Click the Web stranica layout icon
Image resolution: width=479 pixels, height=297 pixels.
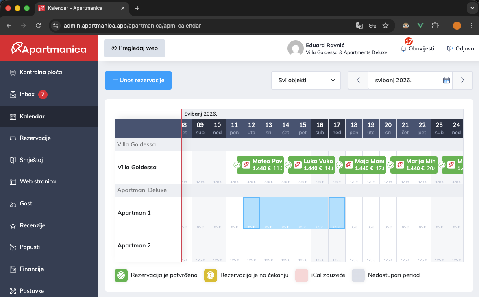point(13,182)
